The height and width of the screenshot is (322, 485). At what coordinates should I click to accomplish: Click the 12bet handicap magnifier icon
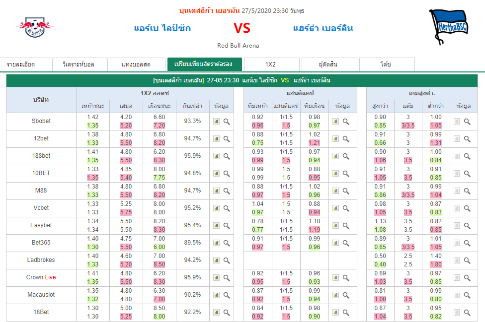coord(346,139)
